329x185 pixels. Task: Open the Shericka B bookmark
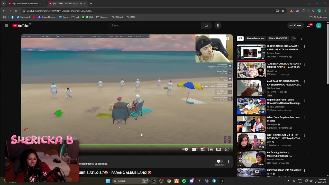(23, 17)
